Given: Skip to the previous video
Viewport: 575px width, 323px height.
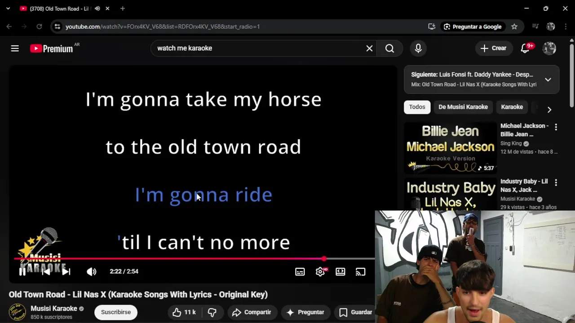Looking at the screenshot, I should click(45, 271).
